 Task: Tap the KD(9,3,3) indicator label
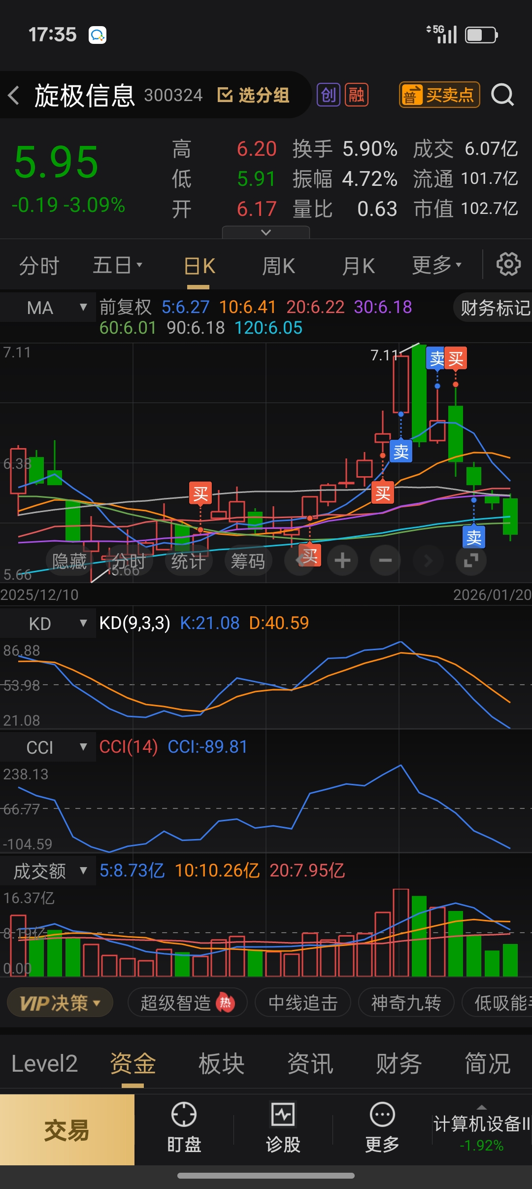134,623
